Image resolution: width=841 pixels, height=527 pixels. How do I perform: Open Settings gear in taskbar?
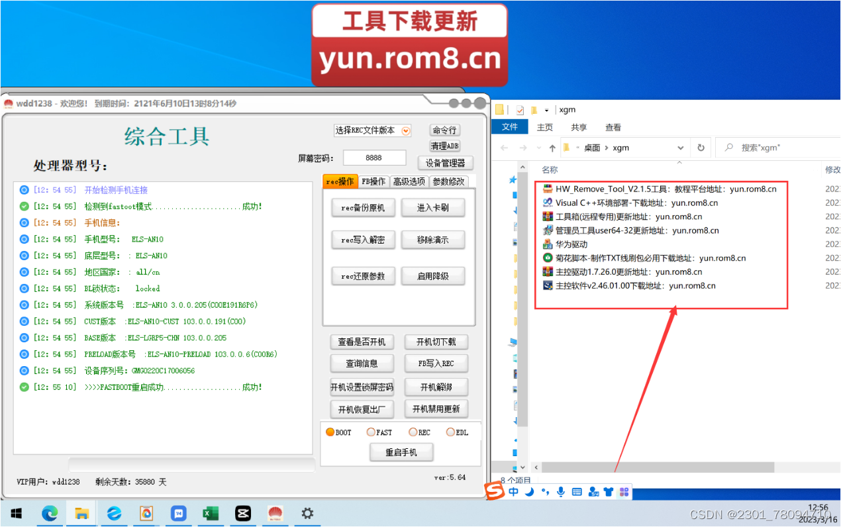307,513
